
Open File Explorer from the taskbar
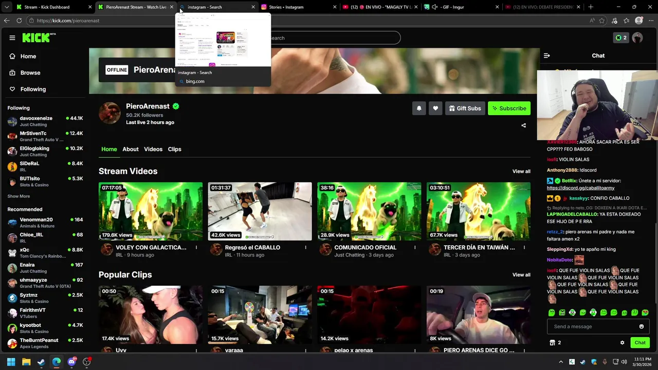coord(26,362)
